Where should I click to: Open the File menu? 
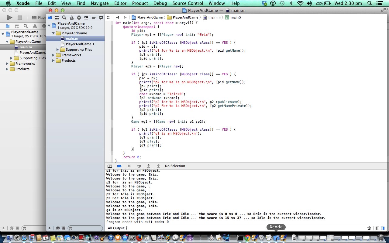point(39,3)
